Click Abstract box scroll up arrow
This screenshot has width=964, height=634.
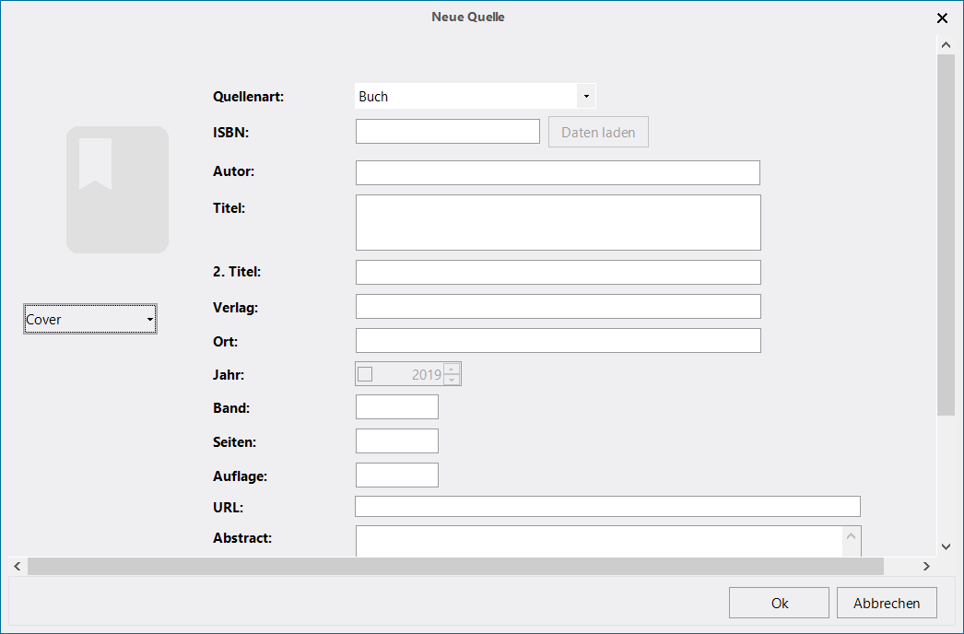coord(851,536)
